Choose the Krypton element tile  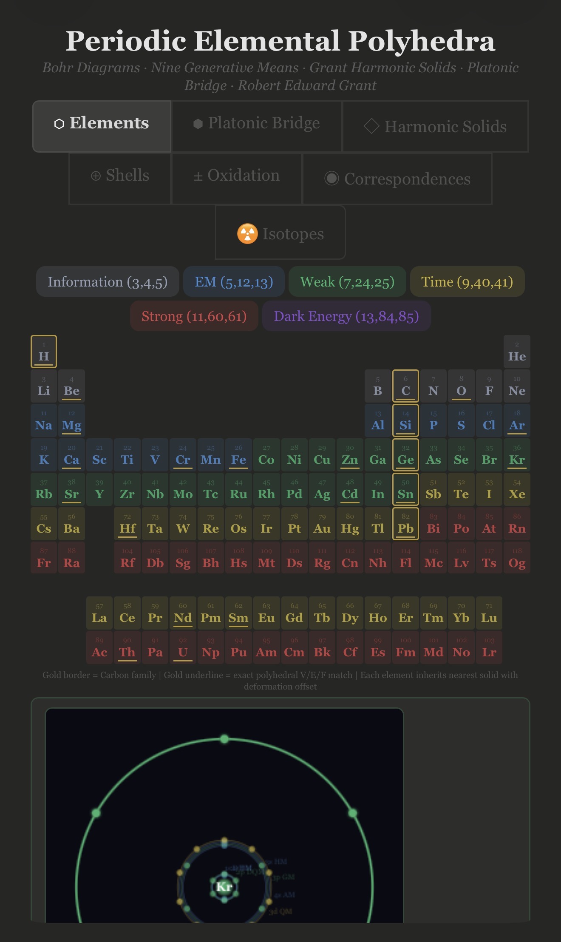point(517,455)
